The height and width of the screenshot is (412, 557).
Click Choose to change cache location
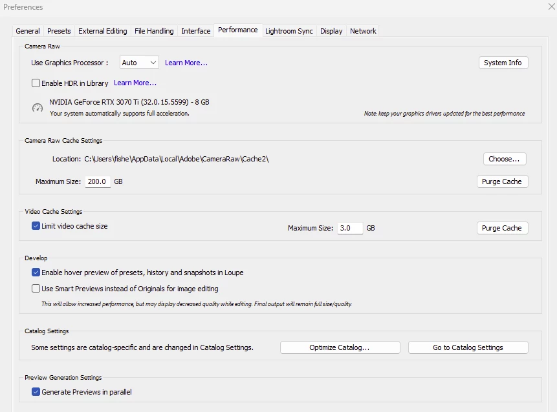tap(505, 159)
